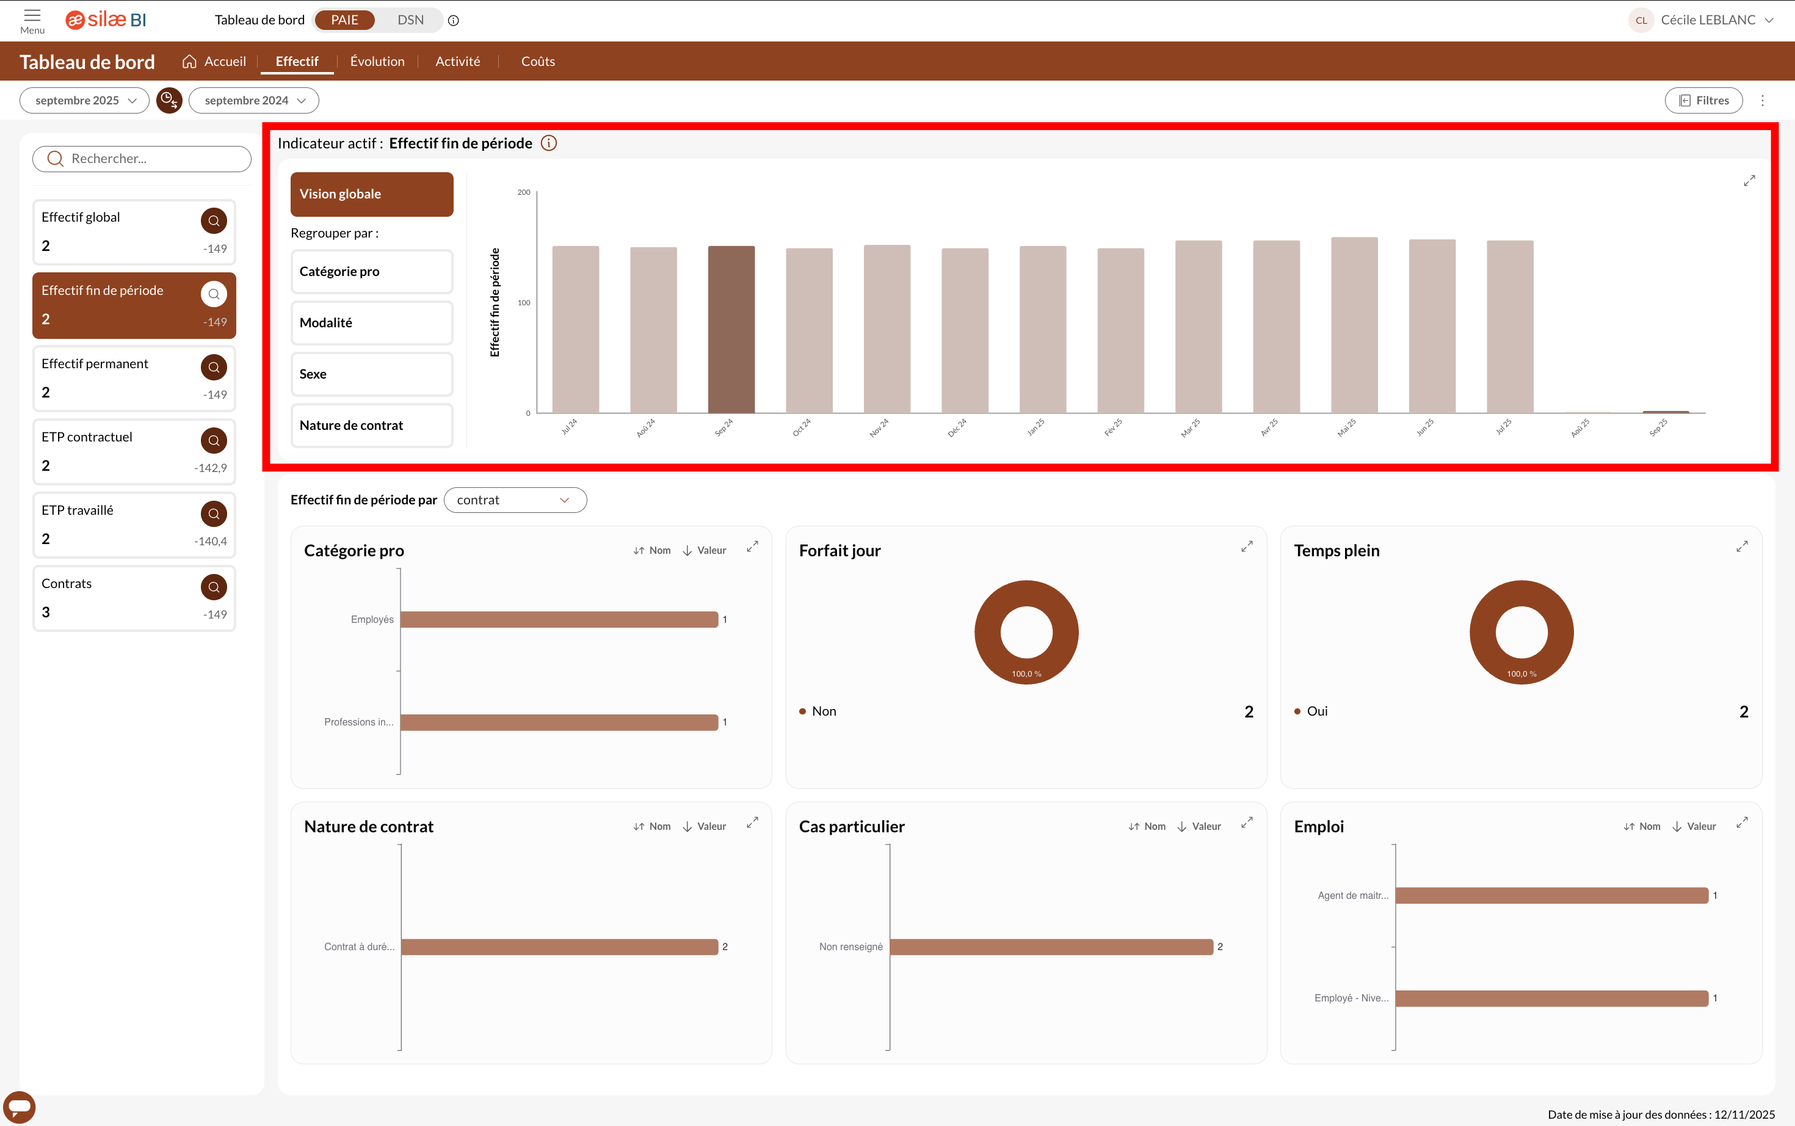Click magnifier icon on ETP travaillé card
The image size is (1795, 1126).
click(214, 514)
